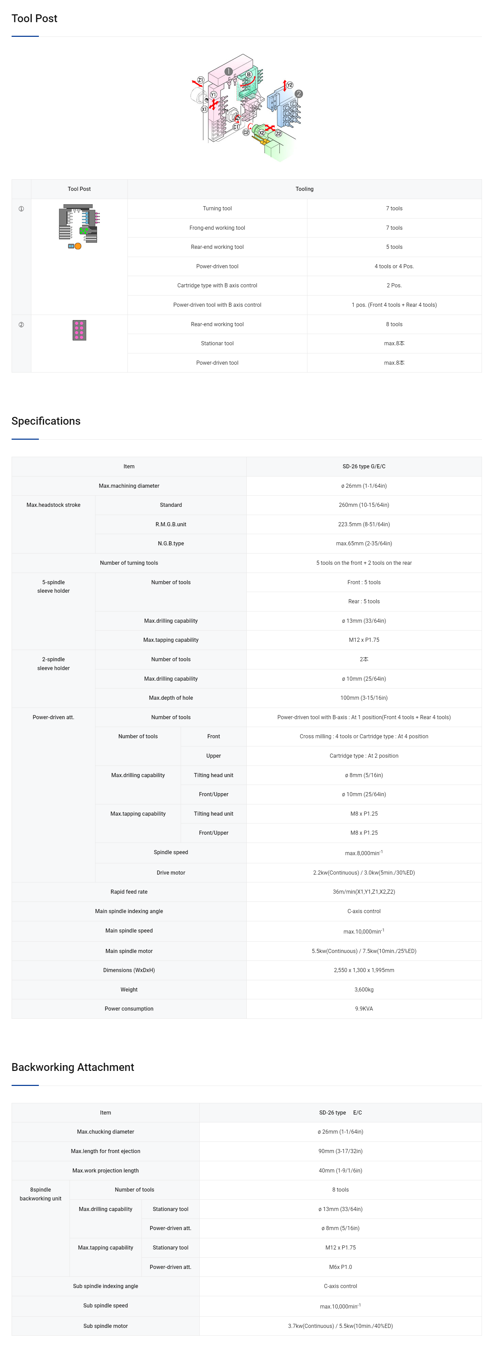Click the Rapid feed rate row label
The width and height of the screenshot is (499, 1347).
129,892
